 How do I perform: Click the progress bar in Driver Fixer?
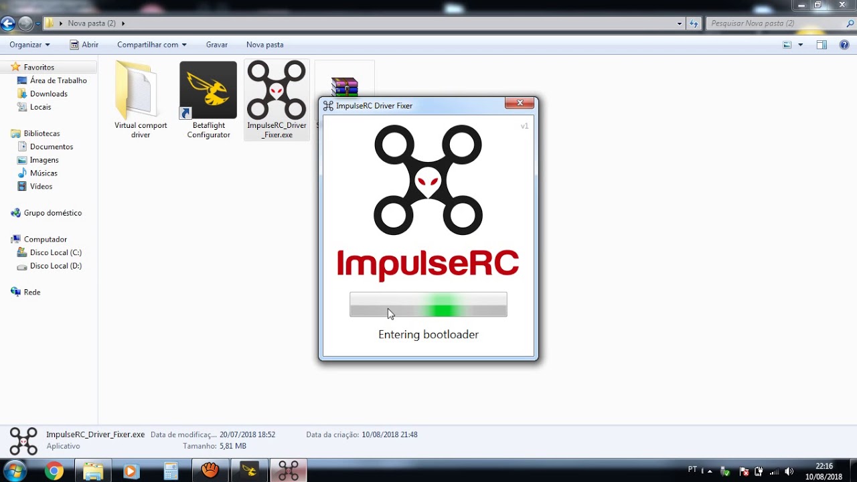tap(428, 305)
